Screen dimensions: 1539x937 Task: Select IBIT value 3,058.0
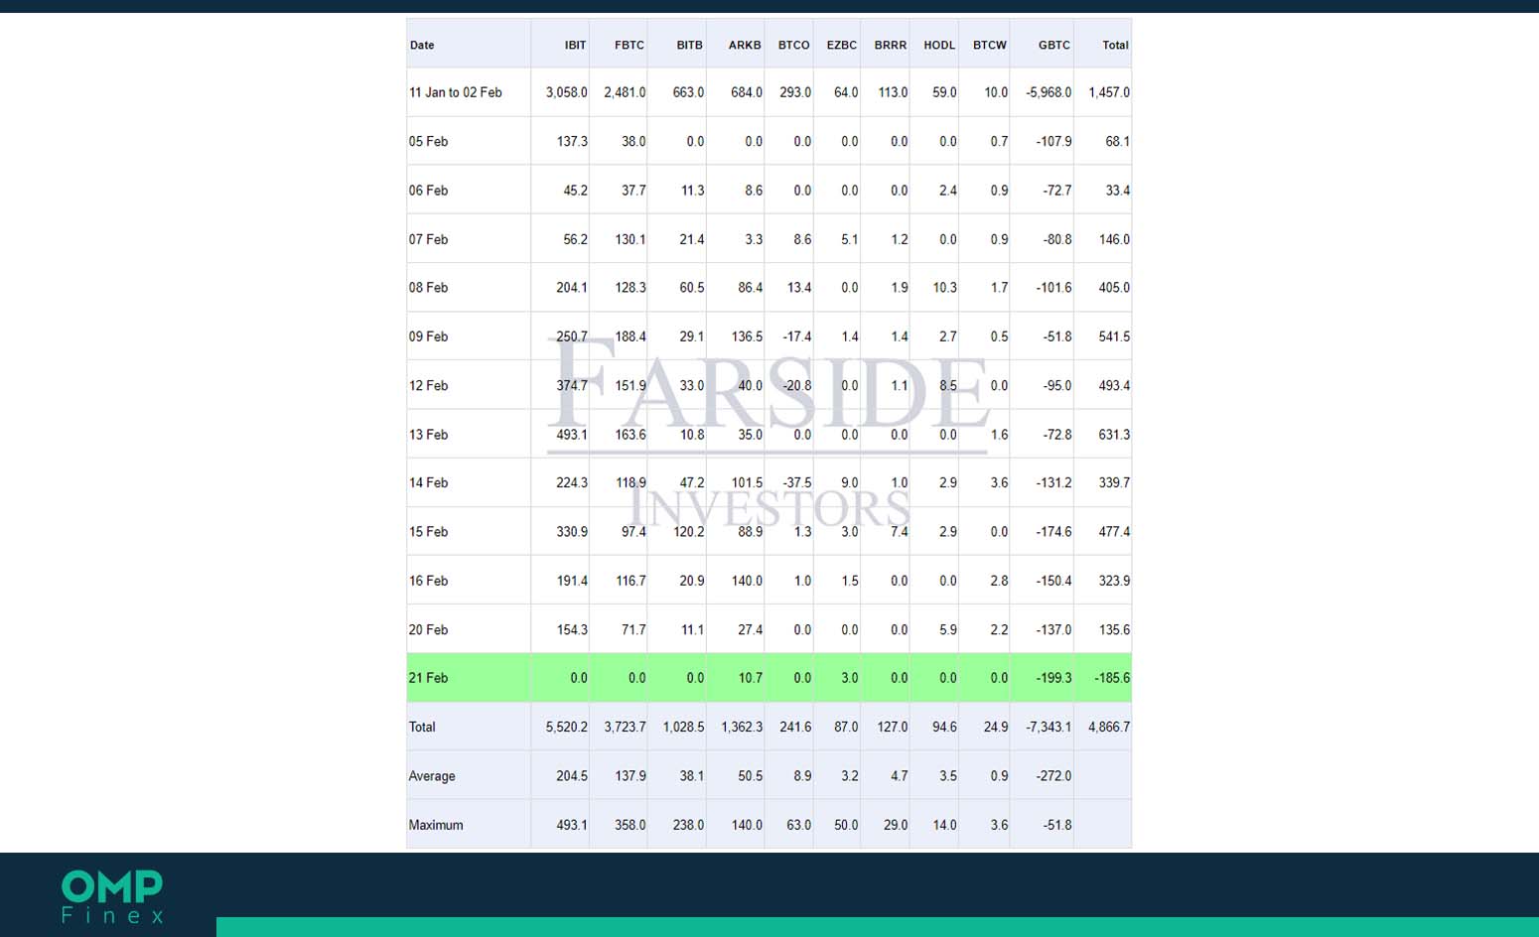[566, 92]
